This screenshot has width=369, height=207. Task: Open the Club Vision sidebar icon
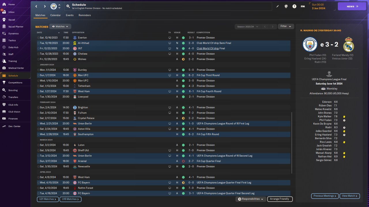(x=4, y=112)
